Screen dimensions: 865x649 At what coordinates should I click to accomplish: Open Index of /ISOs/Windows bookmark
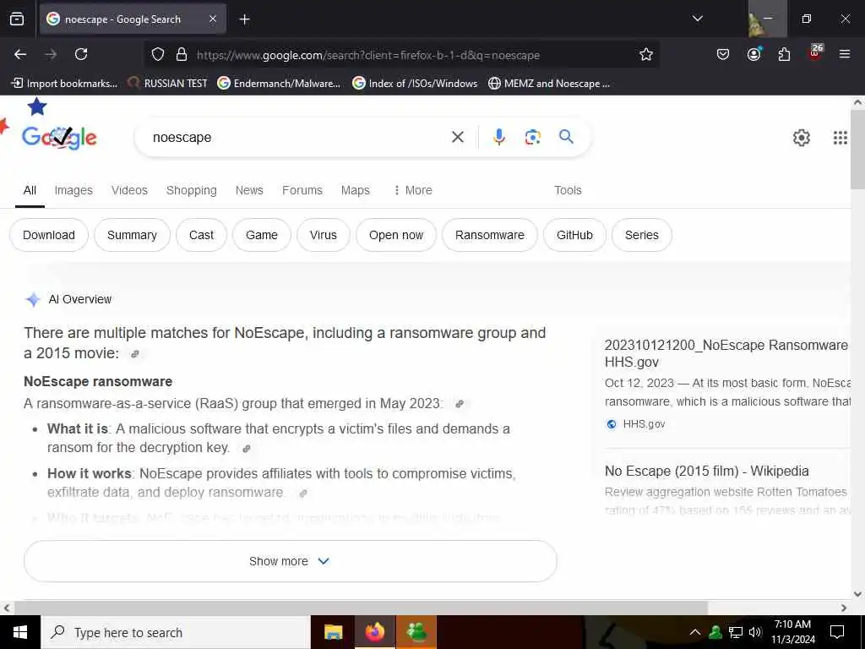pyautogui.click(x=415, y=84)
